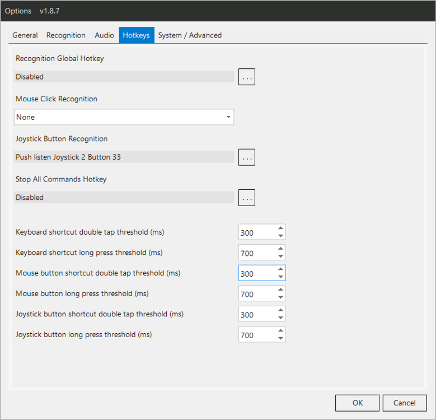Select the Hotkeys tab

[x=137, y=35]
